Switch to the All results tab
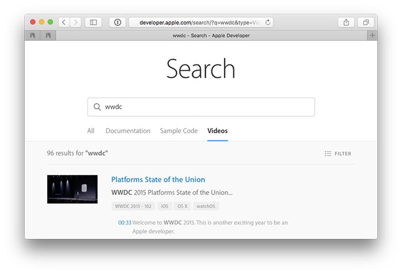The image size is (402, 274). point(91,131)
